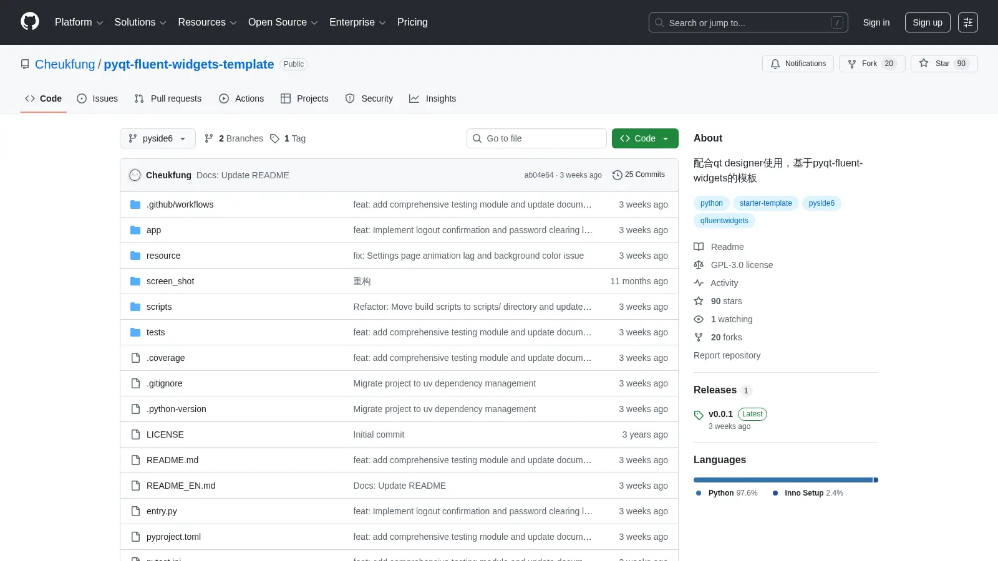Switch to the Issues tab

point(97,98)
